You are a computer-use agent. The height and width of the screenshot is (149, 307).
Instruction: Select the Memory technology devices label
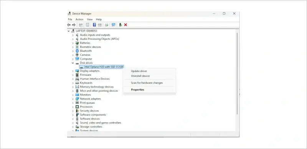click(x=97, y=87)
